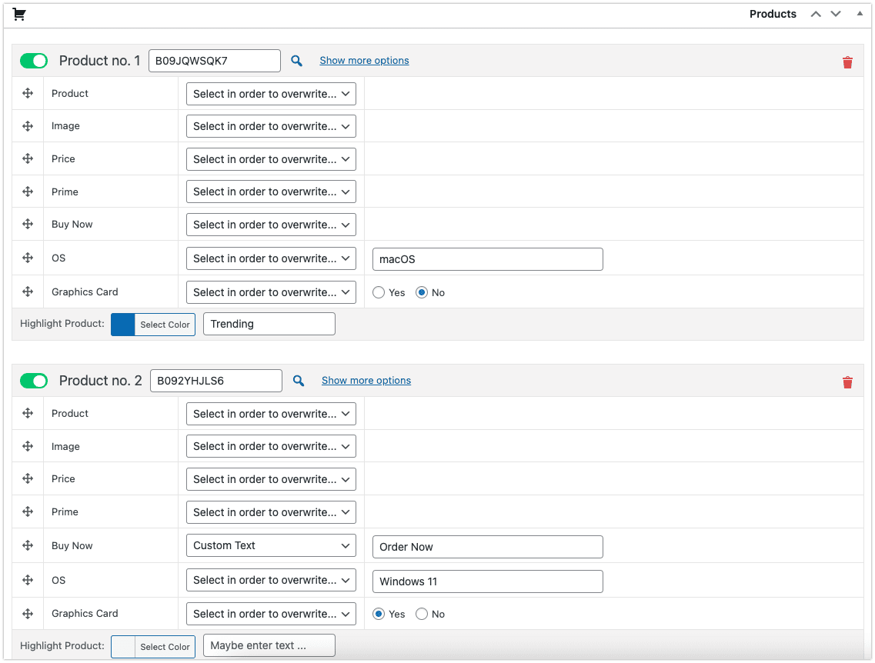Select No for Product no. 2 Graphics Card

[422, 614]
